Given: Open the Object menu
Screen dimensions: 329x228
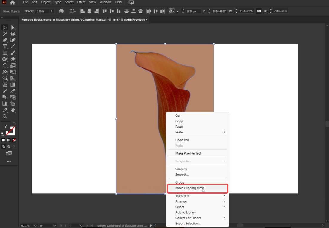Looking at the screenshot, I should (x=45, y=2).
